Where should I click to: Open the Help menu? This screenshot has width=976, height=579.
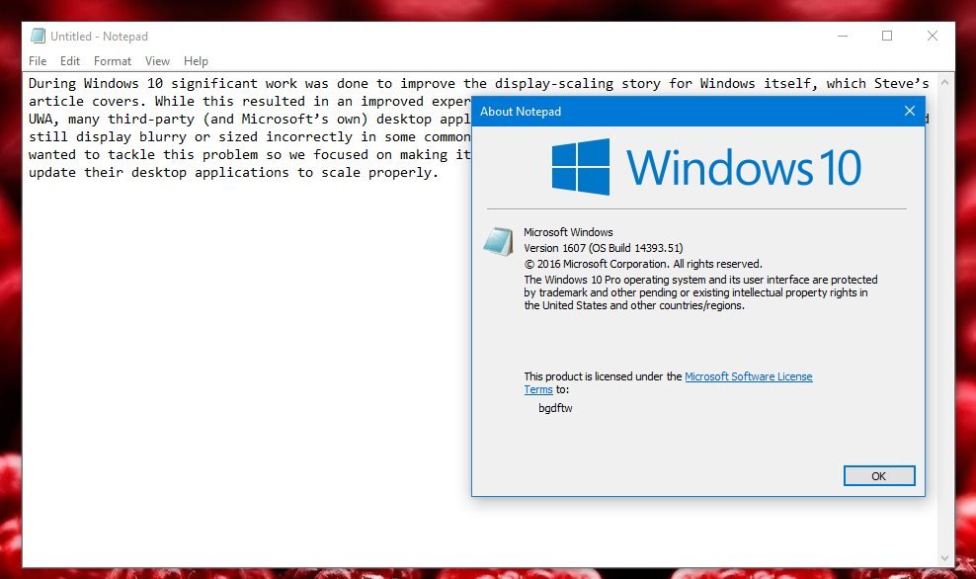[196, 60]
